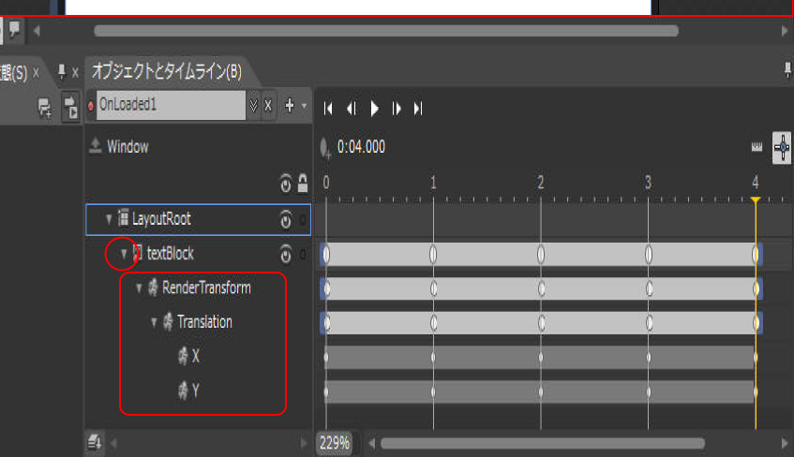
Task: Collapse the textBlock tree node
Action: pyautogui.click(x=124, y=254)
